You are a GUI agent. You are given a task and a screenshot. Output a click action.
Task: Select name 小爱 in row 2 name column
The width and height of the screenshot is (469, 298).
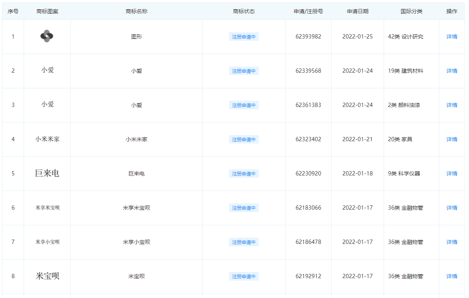click(x=137, y=71)
